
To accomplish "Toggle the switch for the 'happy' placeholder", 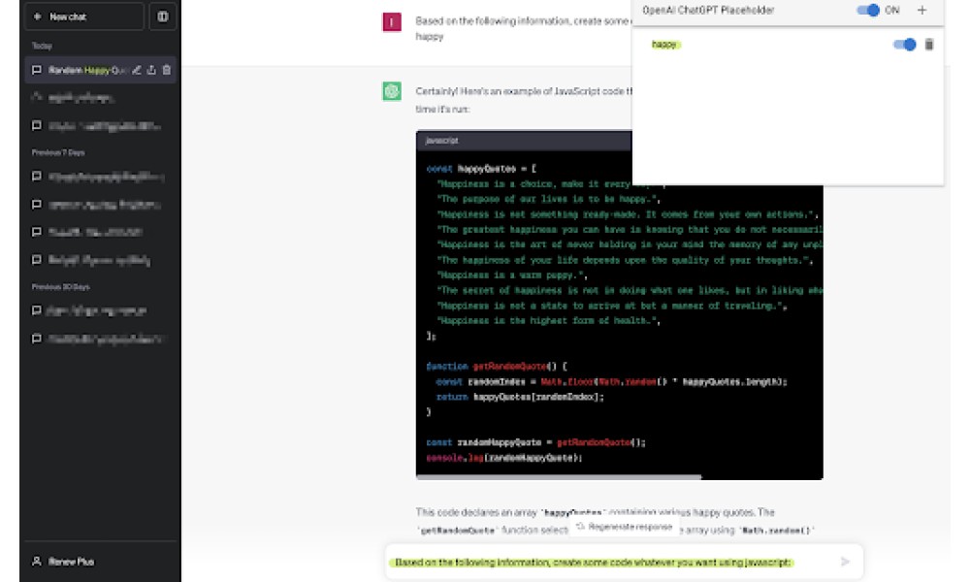I will (904, 45).
